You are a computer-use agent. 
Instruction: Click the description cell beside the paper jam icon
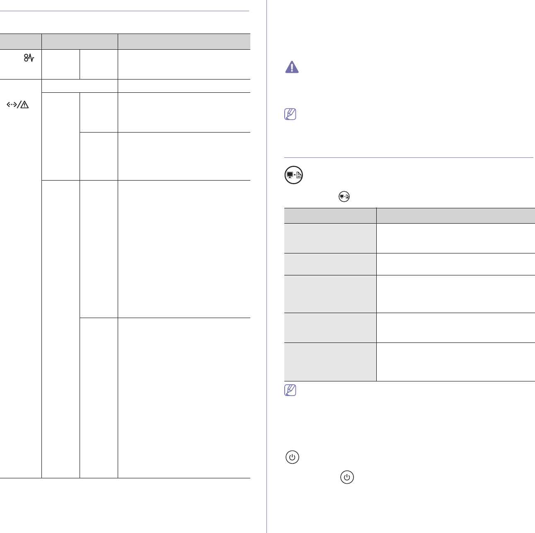(x=184, y=64)
